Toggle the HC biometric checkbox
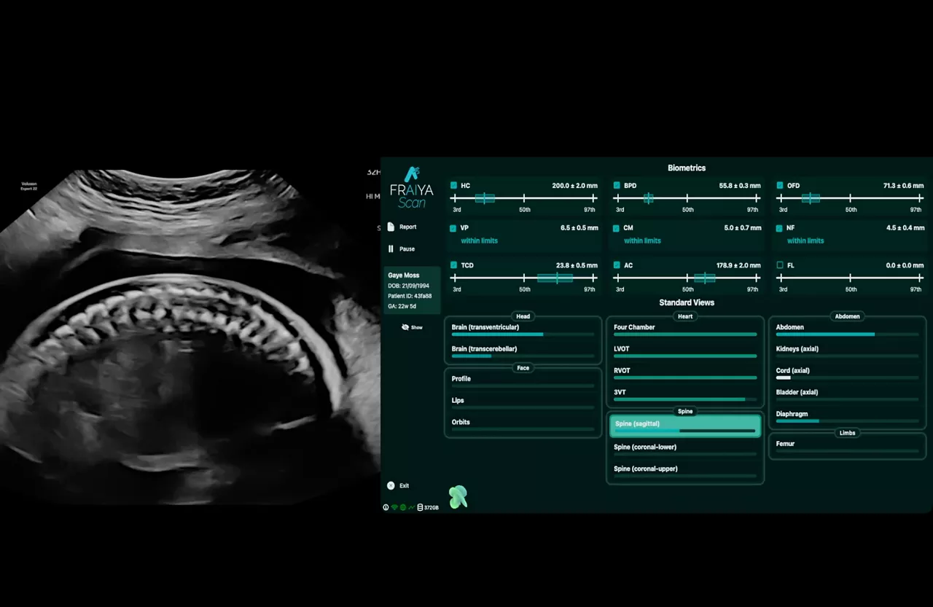 453,186
